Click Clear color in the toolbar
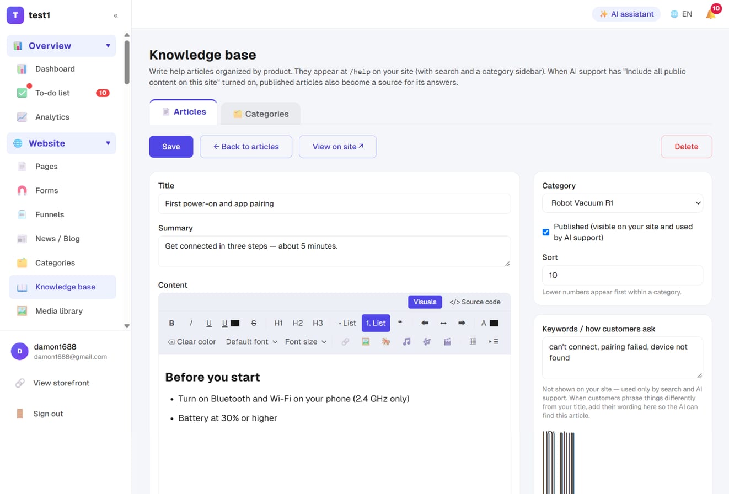729x494 pixels. click(x=191, y=342)
